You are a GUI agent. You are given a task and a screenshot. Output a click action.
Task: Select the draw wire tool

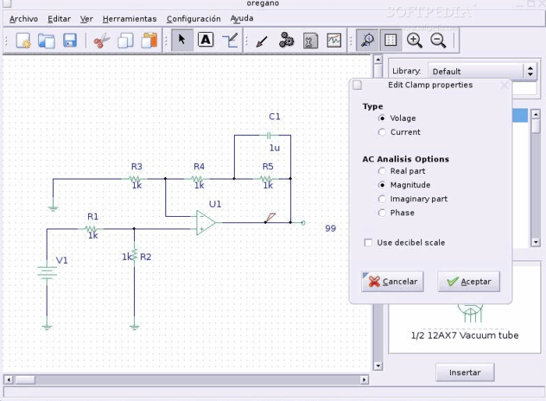(x=230, y=41)
